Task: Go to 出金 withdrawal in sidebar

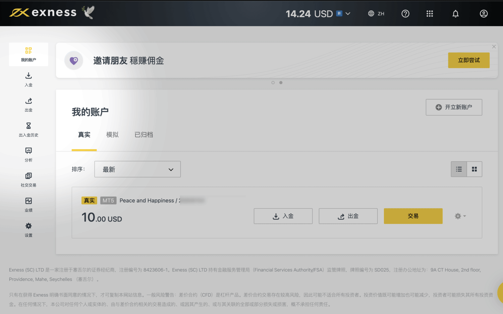Action: (x=29, y=105)
